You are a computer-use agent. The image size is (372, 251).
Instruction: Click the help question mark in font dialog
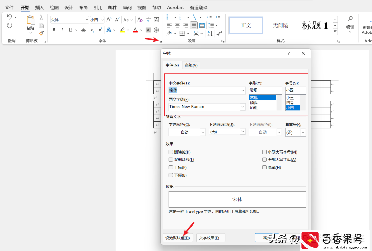point(289,53)
